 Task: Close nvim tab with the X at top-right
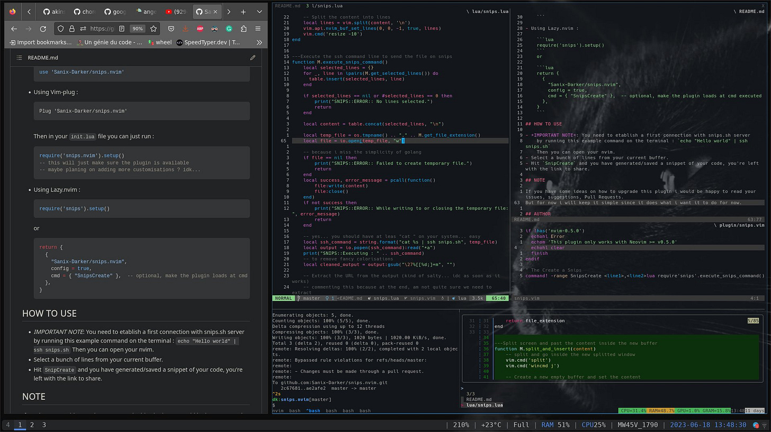(763, 5)
